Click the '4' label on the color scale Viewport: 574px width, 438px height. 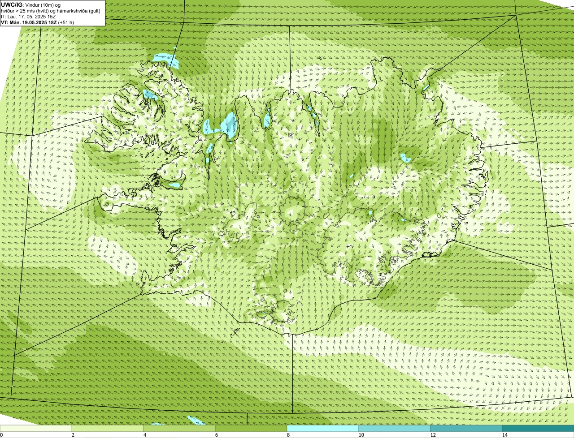point(144,435)
